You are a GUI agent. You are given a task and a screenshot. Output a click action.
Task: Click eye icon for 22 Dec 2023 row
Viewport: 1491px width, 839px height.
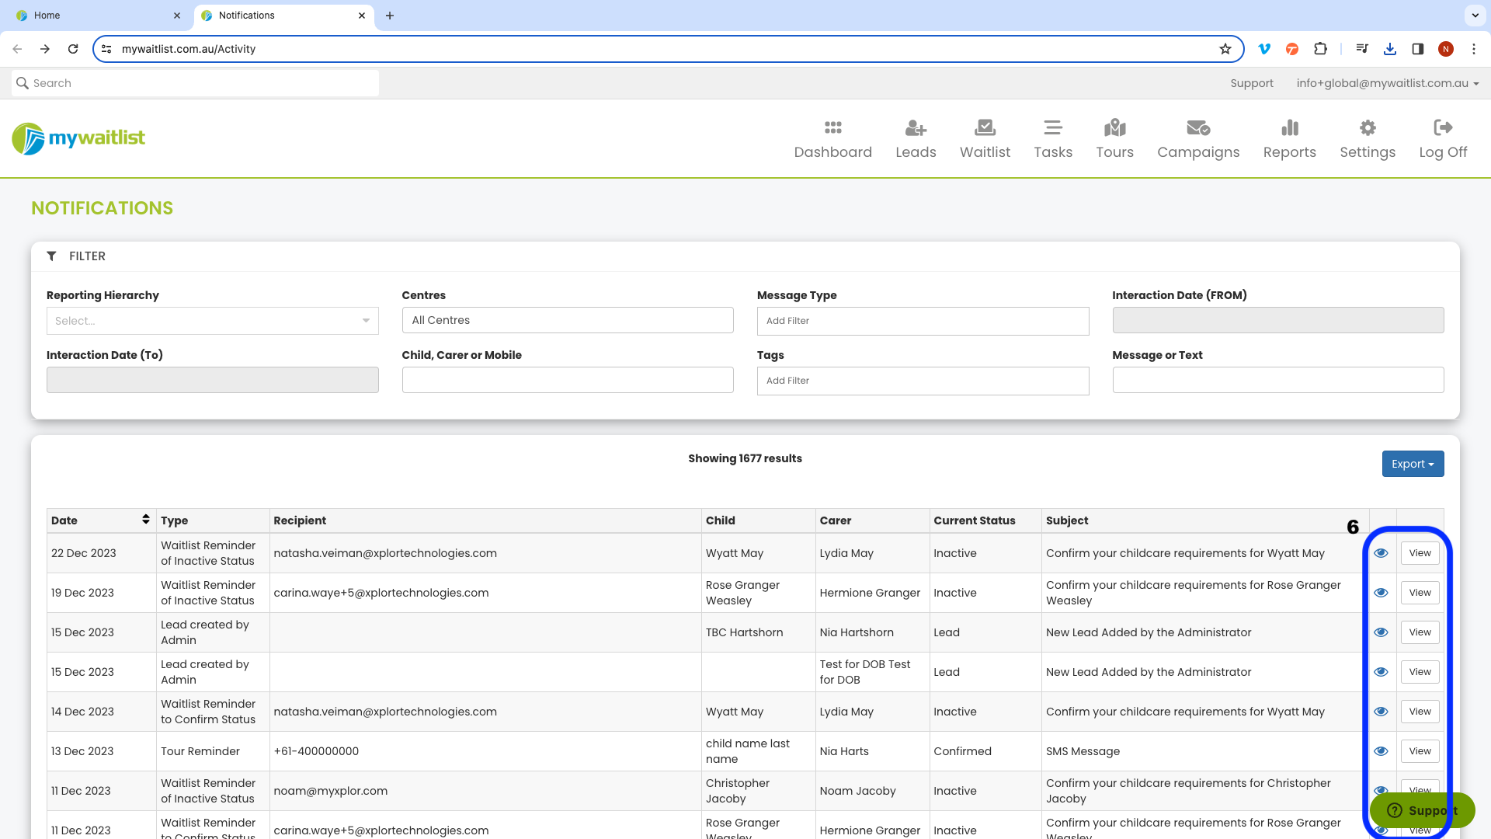(1381, 553)
